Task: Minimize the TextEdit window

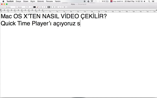Action: tap(4, 4)
